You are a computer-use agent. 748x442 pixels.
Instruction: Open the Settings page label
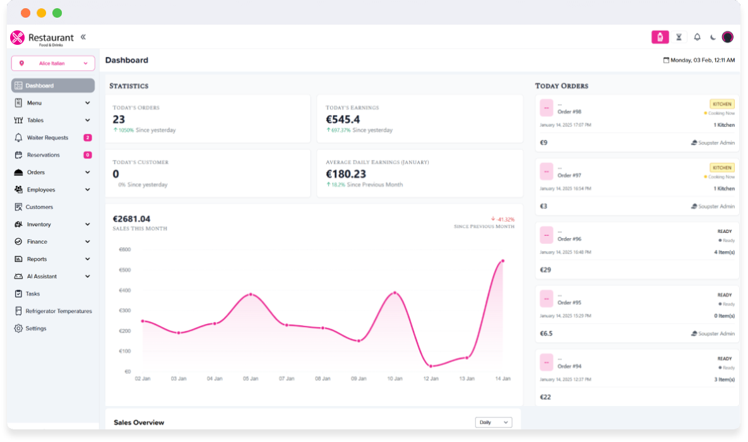coord(36,328)
